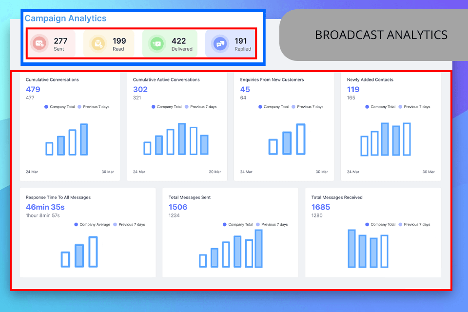This screenshot has width=468, height=312.
Task: Click last bar in Newly Added Contacts chart
Action: tap(407, 139)
